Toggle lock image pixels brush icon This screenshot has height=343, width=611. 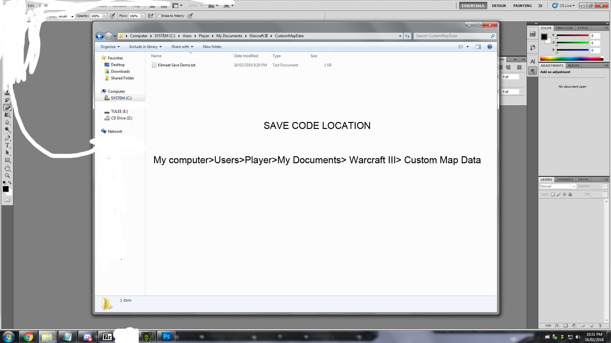tap(558, 194)
